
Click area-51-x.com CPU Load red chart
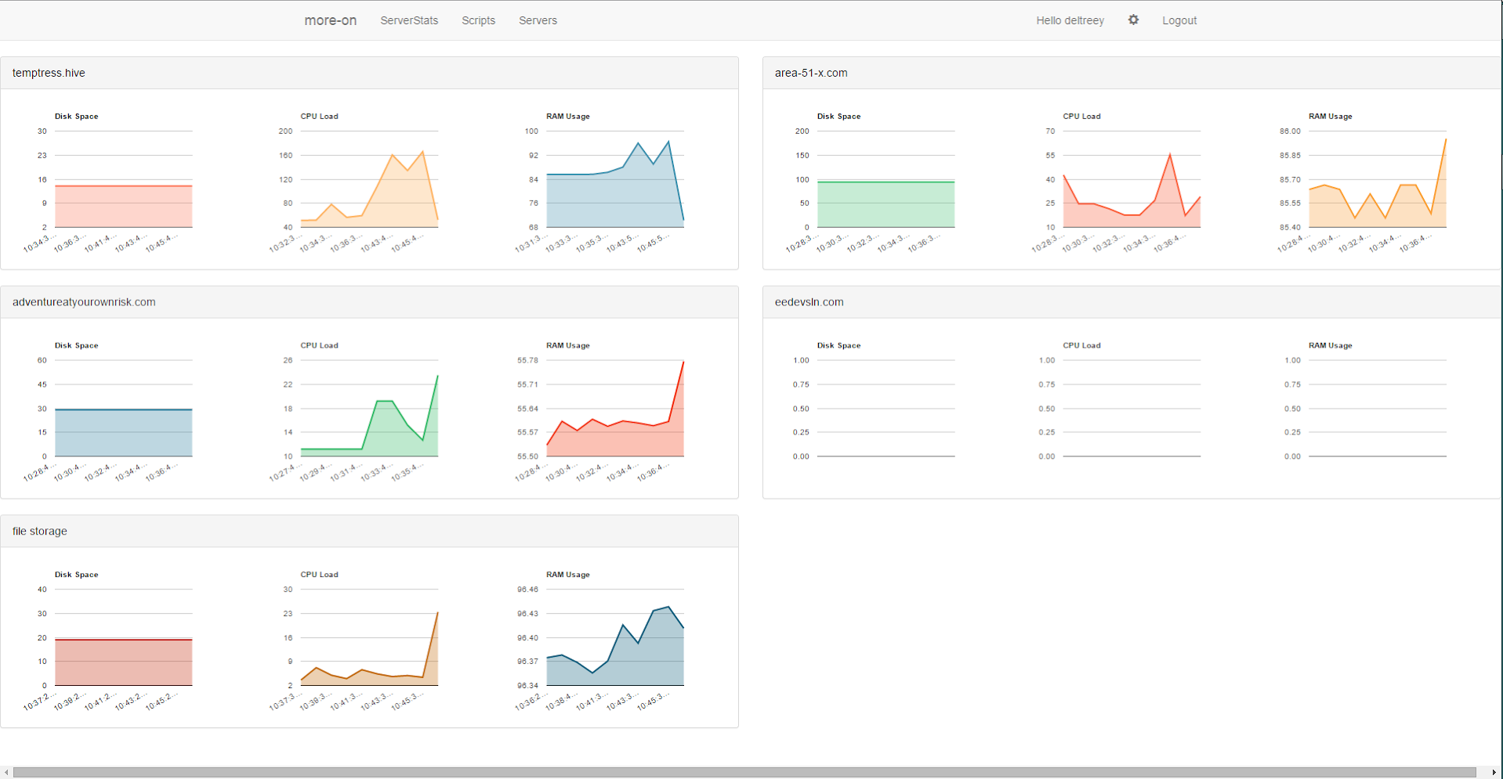pos(1132,179)
